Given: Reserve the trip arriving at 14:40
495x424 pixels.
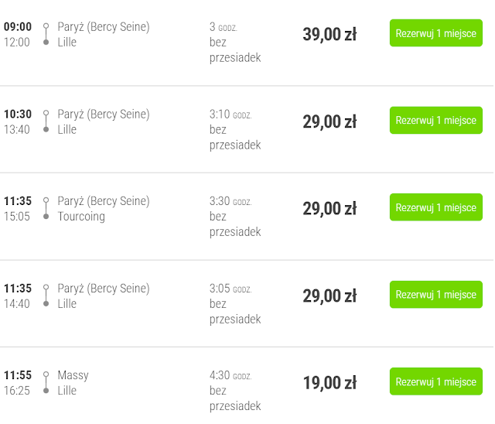Looking at the screenshot, I should 435,295.
